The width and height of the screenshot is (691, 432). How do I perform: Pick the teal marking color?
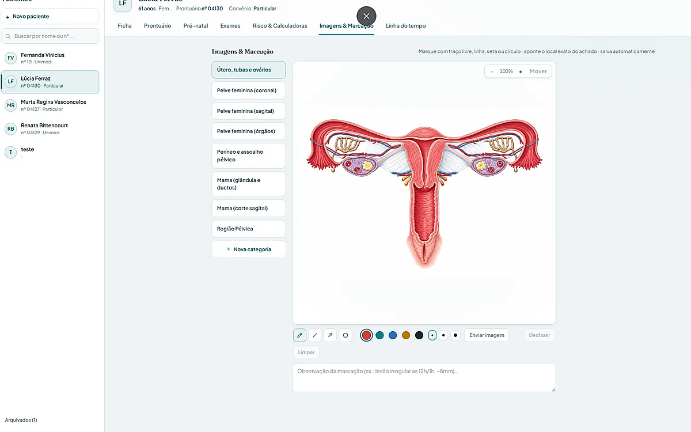point(379,335)
